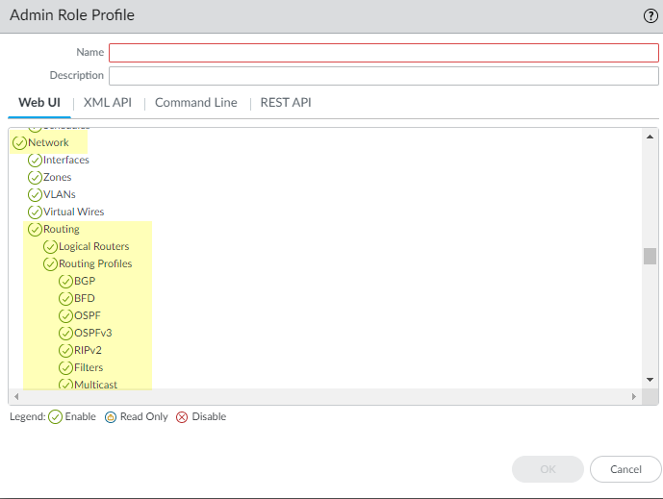The image size is (663, 499).
Task: Click the Read Only legend lock icon
Action: point(111,417)
